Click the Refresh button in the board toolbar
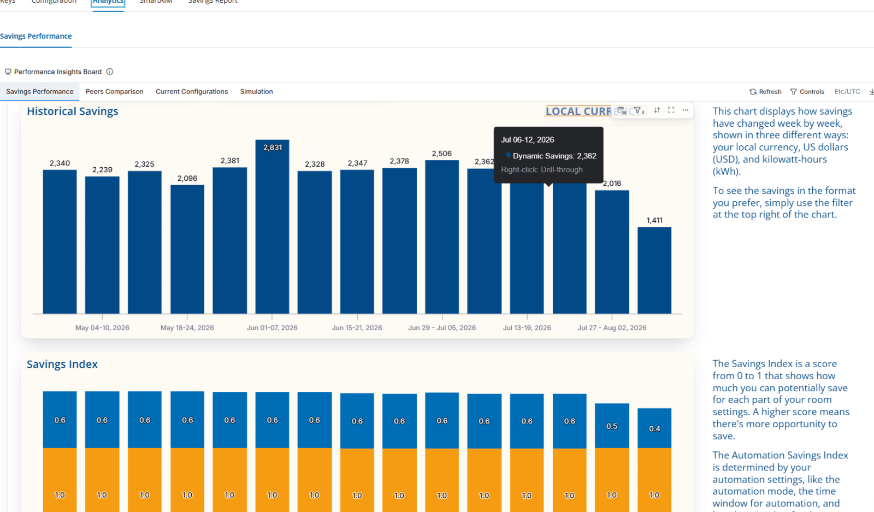The image size is (874, 512). coord(765,92)
